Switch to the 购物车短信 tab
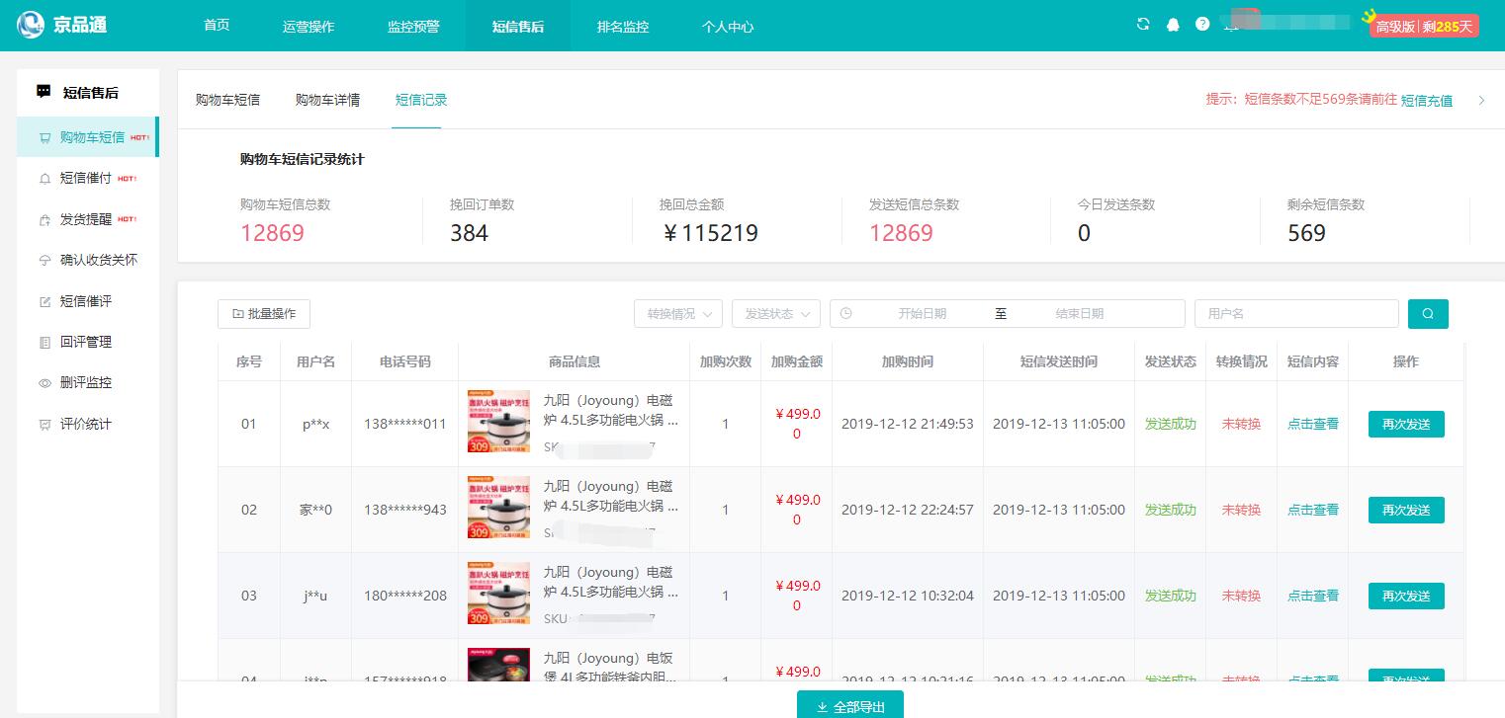This screenshot has width=1505, height=718. coord(227,100)
